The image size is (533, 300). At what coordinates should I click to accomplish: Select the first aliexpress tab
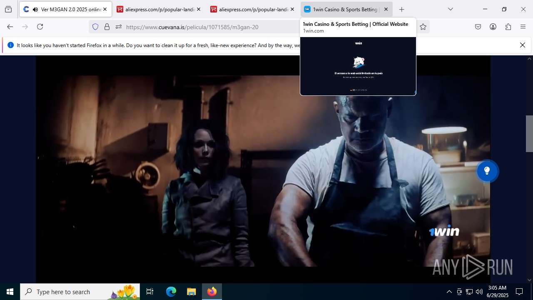(x=159, y=9)
